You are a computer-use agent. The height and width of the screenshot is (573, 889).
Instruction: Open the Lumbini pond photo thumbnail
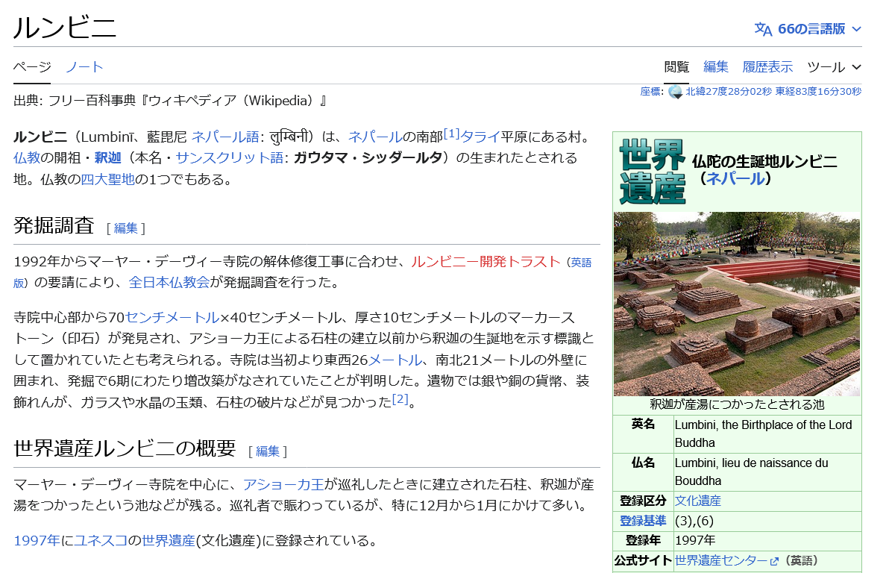tap(737, 304)
